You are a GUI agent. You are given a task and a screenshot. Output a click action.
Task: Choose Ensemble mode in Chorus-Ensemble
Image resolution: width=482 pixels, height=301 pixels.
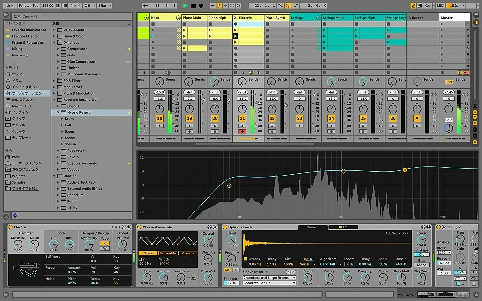point(168,253)
